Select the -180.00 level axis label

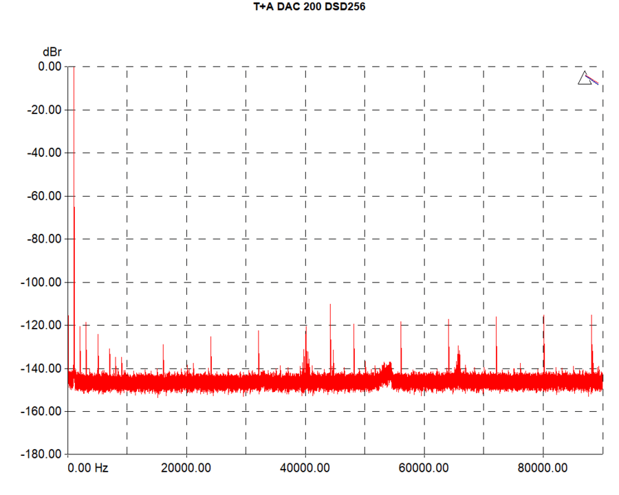pyautogui.click(x=43, y=454)
